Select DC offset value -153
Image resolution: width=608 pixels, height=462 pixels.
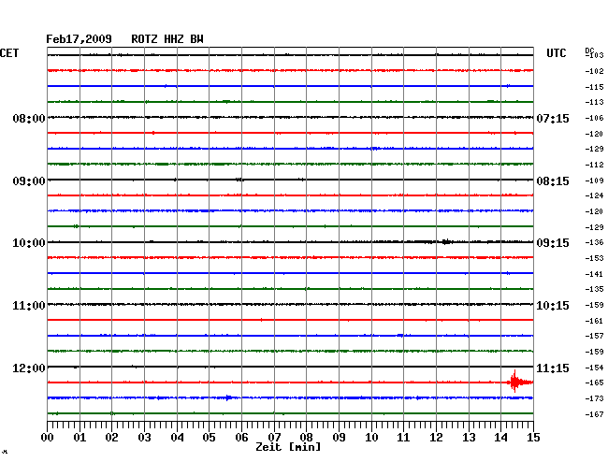point(595,258)
